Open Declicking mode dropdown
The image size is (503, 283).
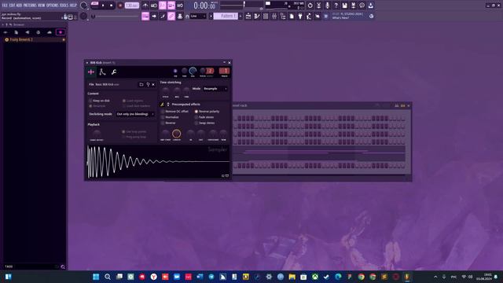[135, 114]
